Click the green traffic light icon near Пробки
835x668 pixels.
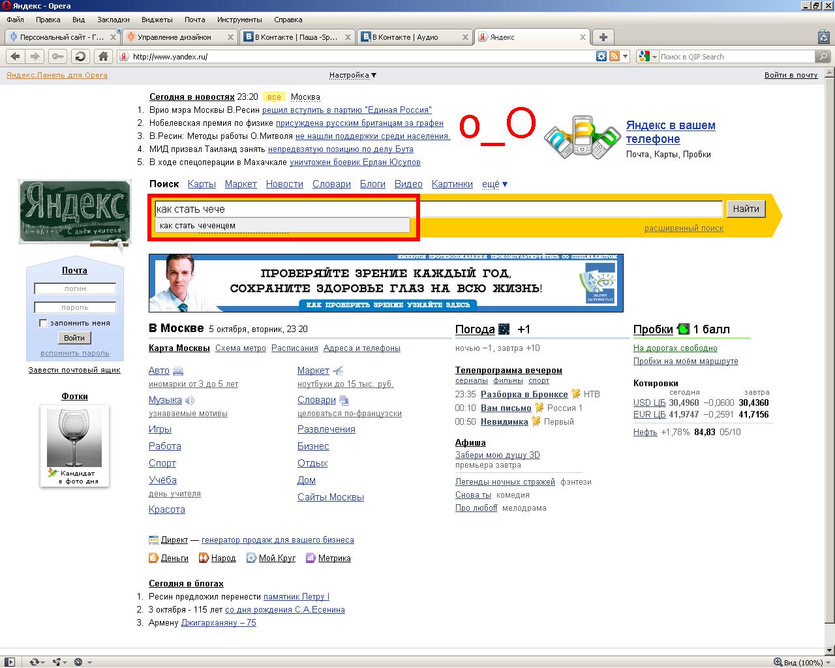683,329
